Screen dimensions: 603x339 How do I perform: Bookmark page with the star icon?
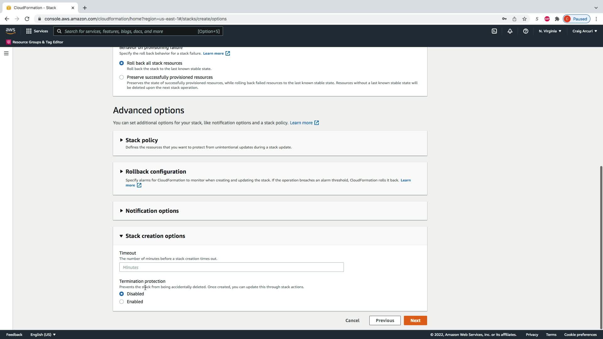point(524,19)
